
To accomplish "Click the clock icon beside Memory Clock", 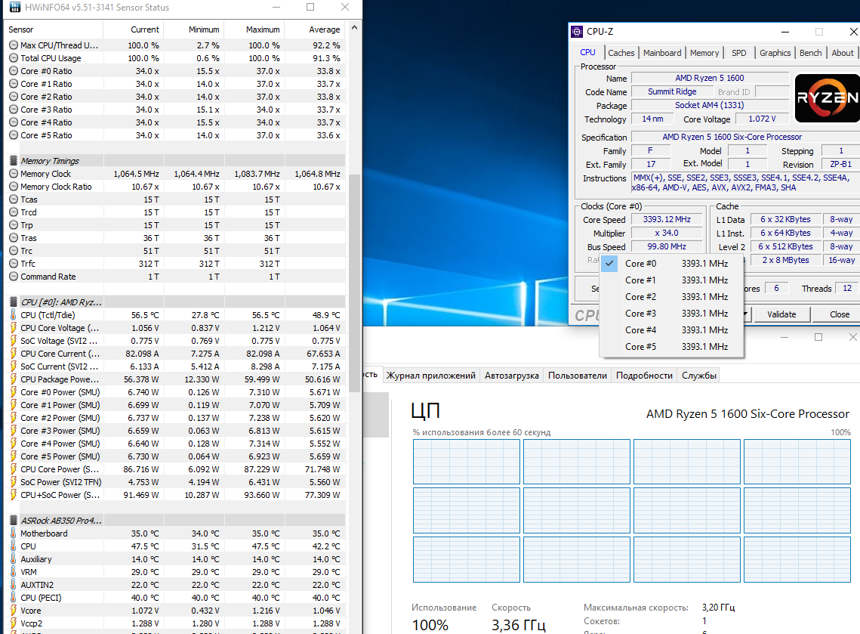I will pos(14,174).
